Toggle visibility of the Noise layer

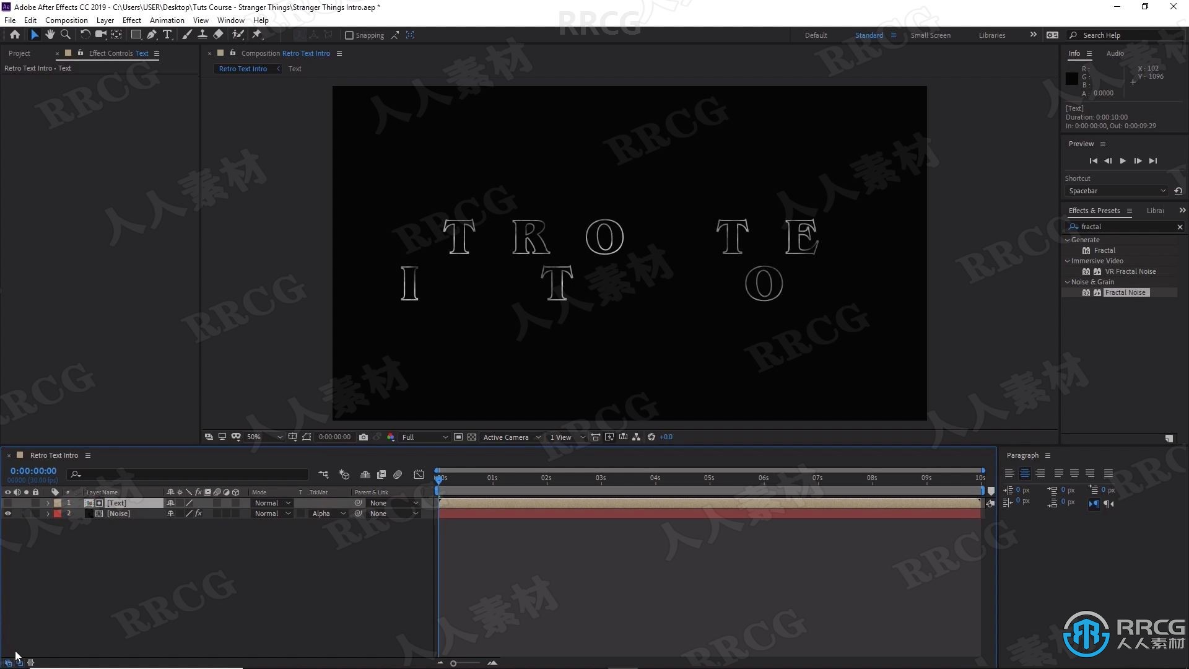tap(8, 513)
